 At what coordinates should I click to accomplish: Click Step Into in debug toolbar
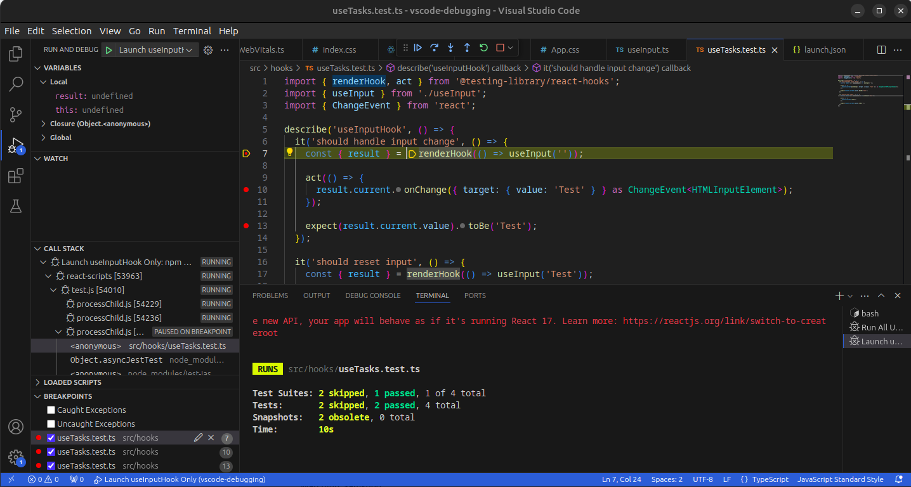(x=450, y=48)
